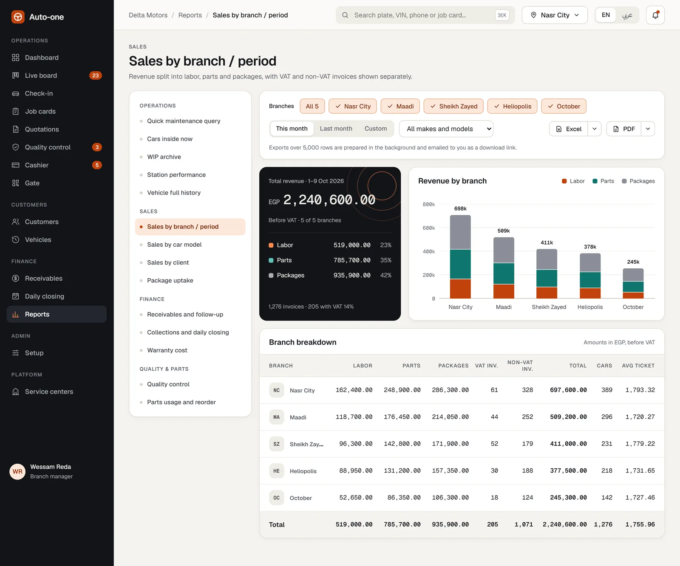This screenshot has height=566, width=680.
Task: Open Live board from sidebar icon
Action: (16, 76)
